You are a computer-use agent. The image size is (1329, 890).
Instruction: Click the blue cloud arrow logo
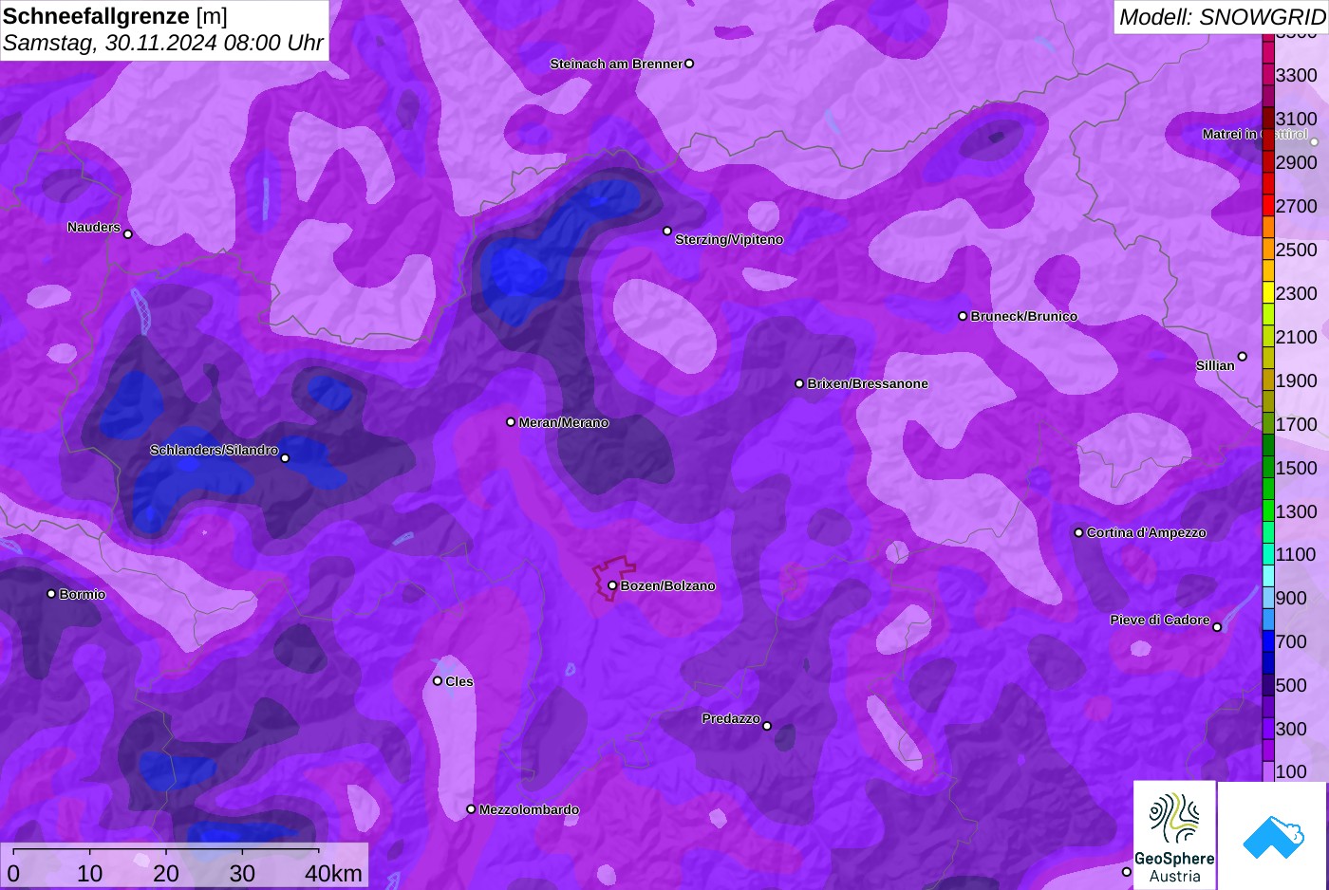[1273, 835]
